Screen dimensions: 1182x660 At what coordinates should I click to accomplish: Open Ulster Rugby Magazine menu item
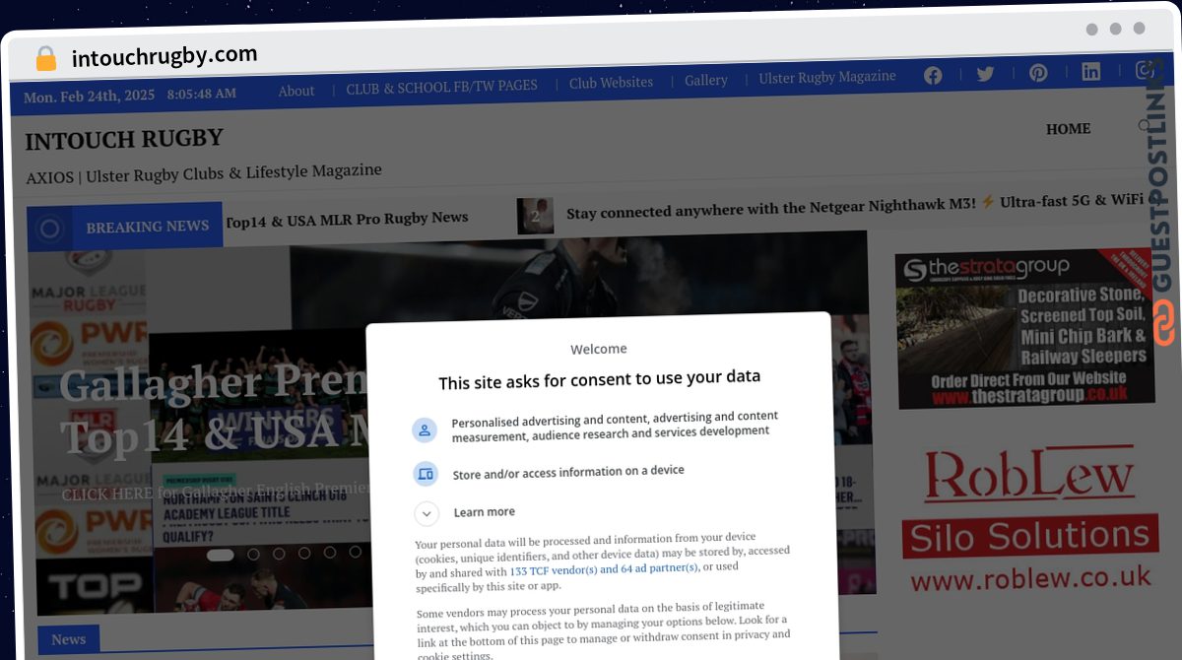point(827,77)
